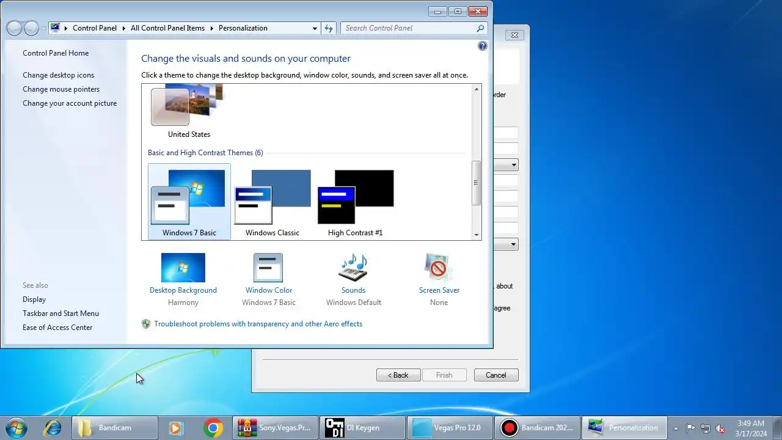Open Change your account picture link
Viewport: 782px width, 440px height.
pyautogui.click(x=70, y=103)
